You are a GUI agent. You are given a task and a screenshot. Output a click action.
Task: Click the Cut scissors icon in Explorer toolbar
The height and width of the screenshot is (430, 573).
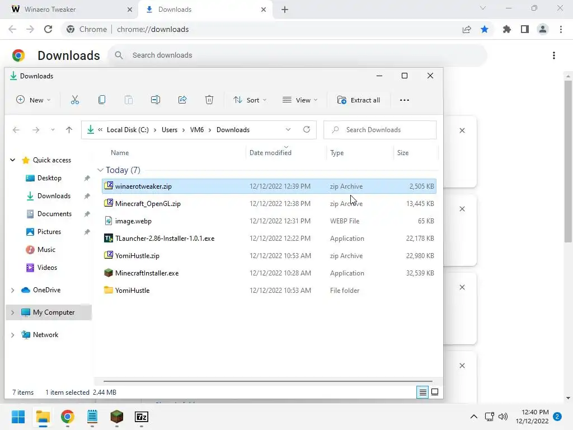tap(75, 100)
